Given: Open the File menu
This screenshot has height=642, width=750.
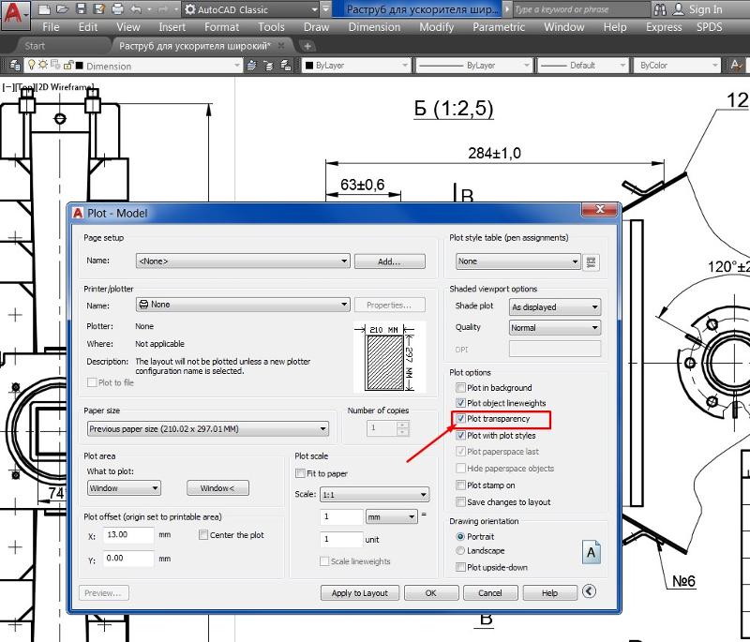Looking at the screenshot, I should click(x=51, y=27).
